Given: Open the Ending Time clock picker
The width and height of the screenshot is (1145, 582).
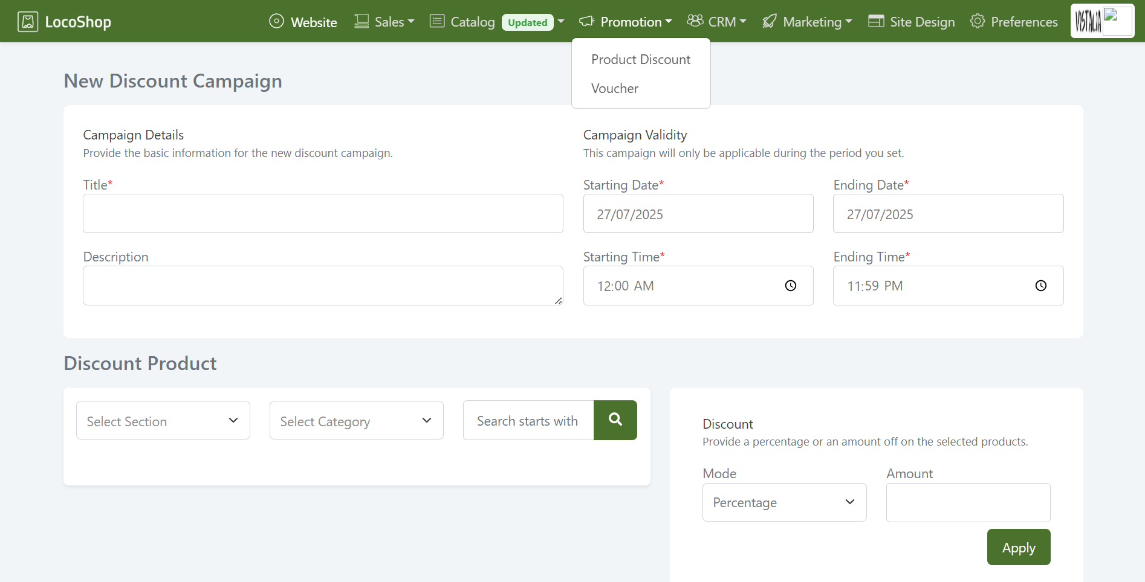Looking at the screenshot, I should coord(1040,286).
